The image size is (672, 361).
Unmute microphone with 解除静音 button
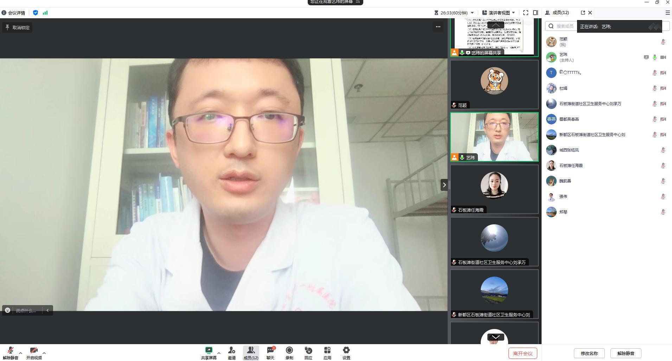[11, 353]
